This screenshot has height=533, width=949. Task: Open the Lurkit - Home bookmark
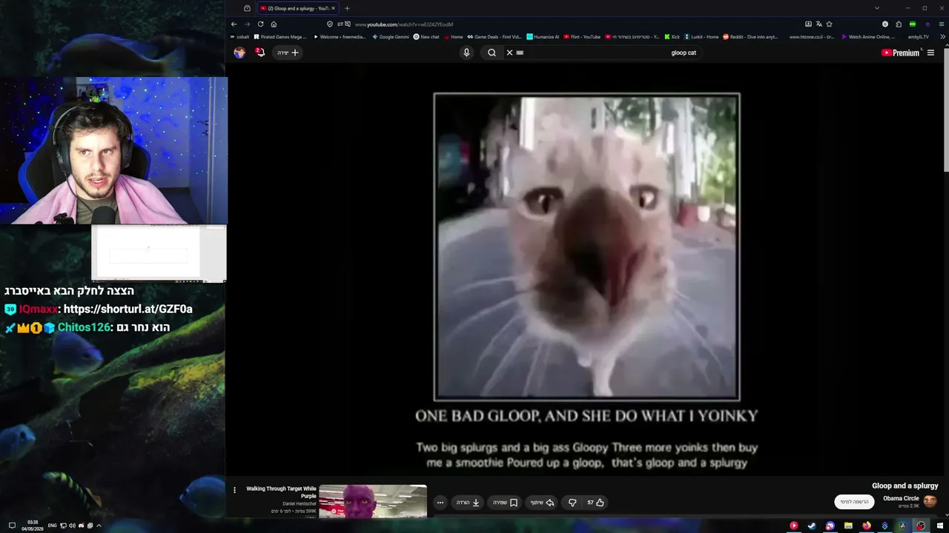point(701,36)
